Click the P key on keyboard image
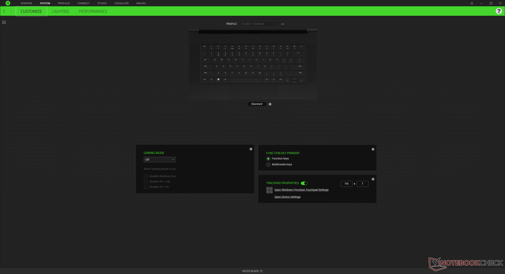The height and width of the screenshot is (274, 505). coord(277,60)
